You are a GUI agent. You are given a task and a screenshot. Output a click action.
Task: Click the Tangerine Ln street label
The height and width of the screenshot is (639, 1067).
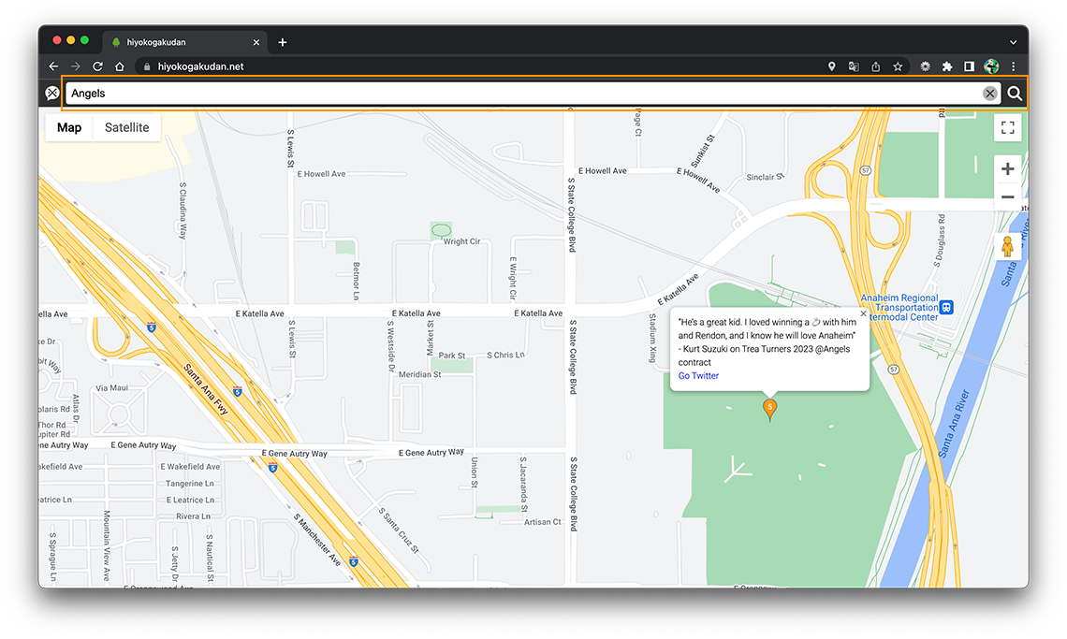pos(190,483)
